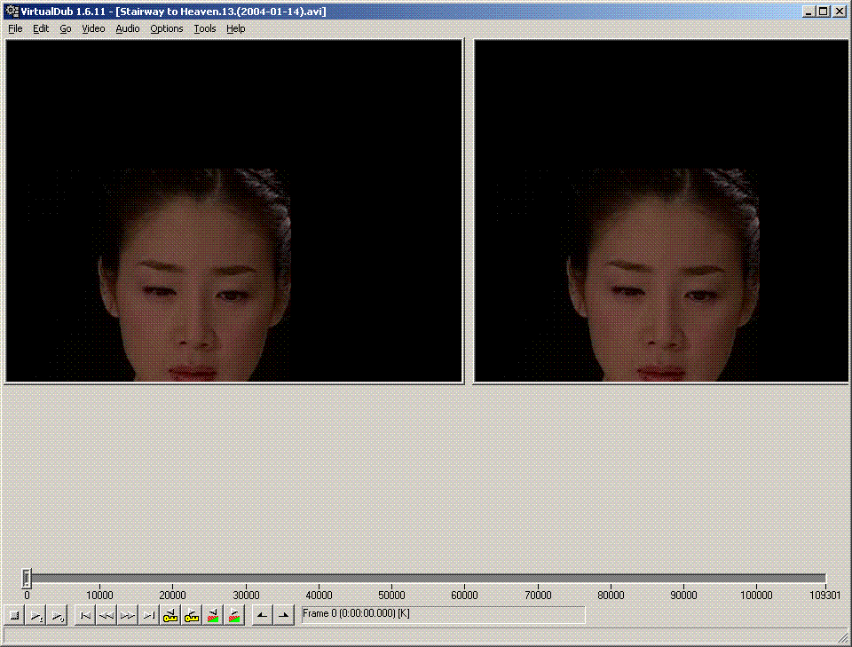Click the timeline at frame 50000
This screenshot has height=647, width=852.
(391, 596)
